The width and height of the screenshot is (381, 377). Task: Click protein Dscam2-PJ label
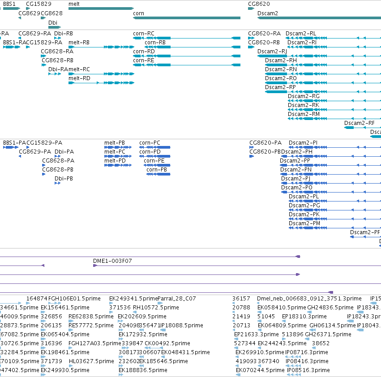click(x=295, y=179)
